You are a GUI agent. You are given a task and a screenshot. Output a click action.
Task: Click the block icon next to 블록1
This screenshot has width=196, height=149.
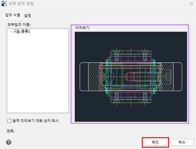(17, 31)
